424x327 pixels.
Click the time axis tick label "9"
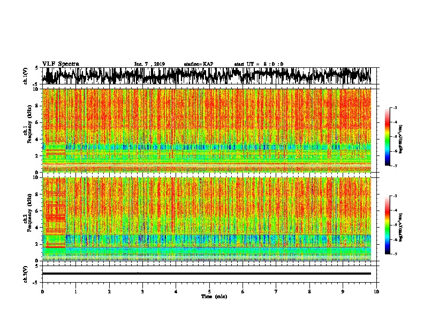[x=343, y=292]
